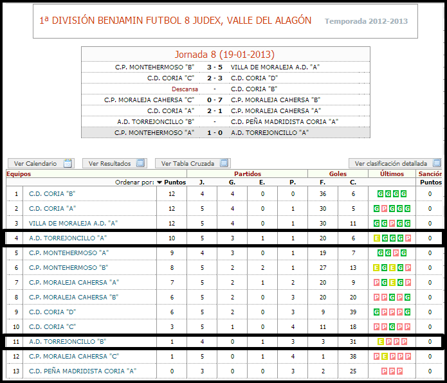The image size is (447, 383).
Task: Click the icon on Ver clasificación detallada
Action: [437, 163]
